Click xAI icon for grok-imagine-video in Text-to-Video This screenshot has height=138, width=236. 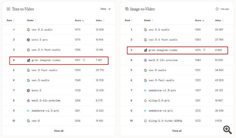click(x=28, y=60)
